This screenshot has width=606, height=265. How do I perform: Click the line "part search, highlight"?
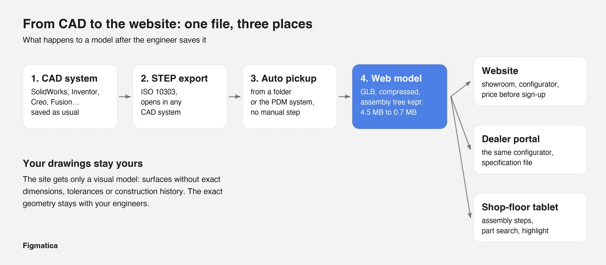[515, 231]
